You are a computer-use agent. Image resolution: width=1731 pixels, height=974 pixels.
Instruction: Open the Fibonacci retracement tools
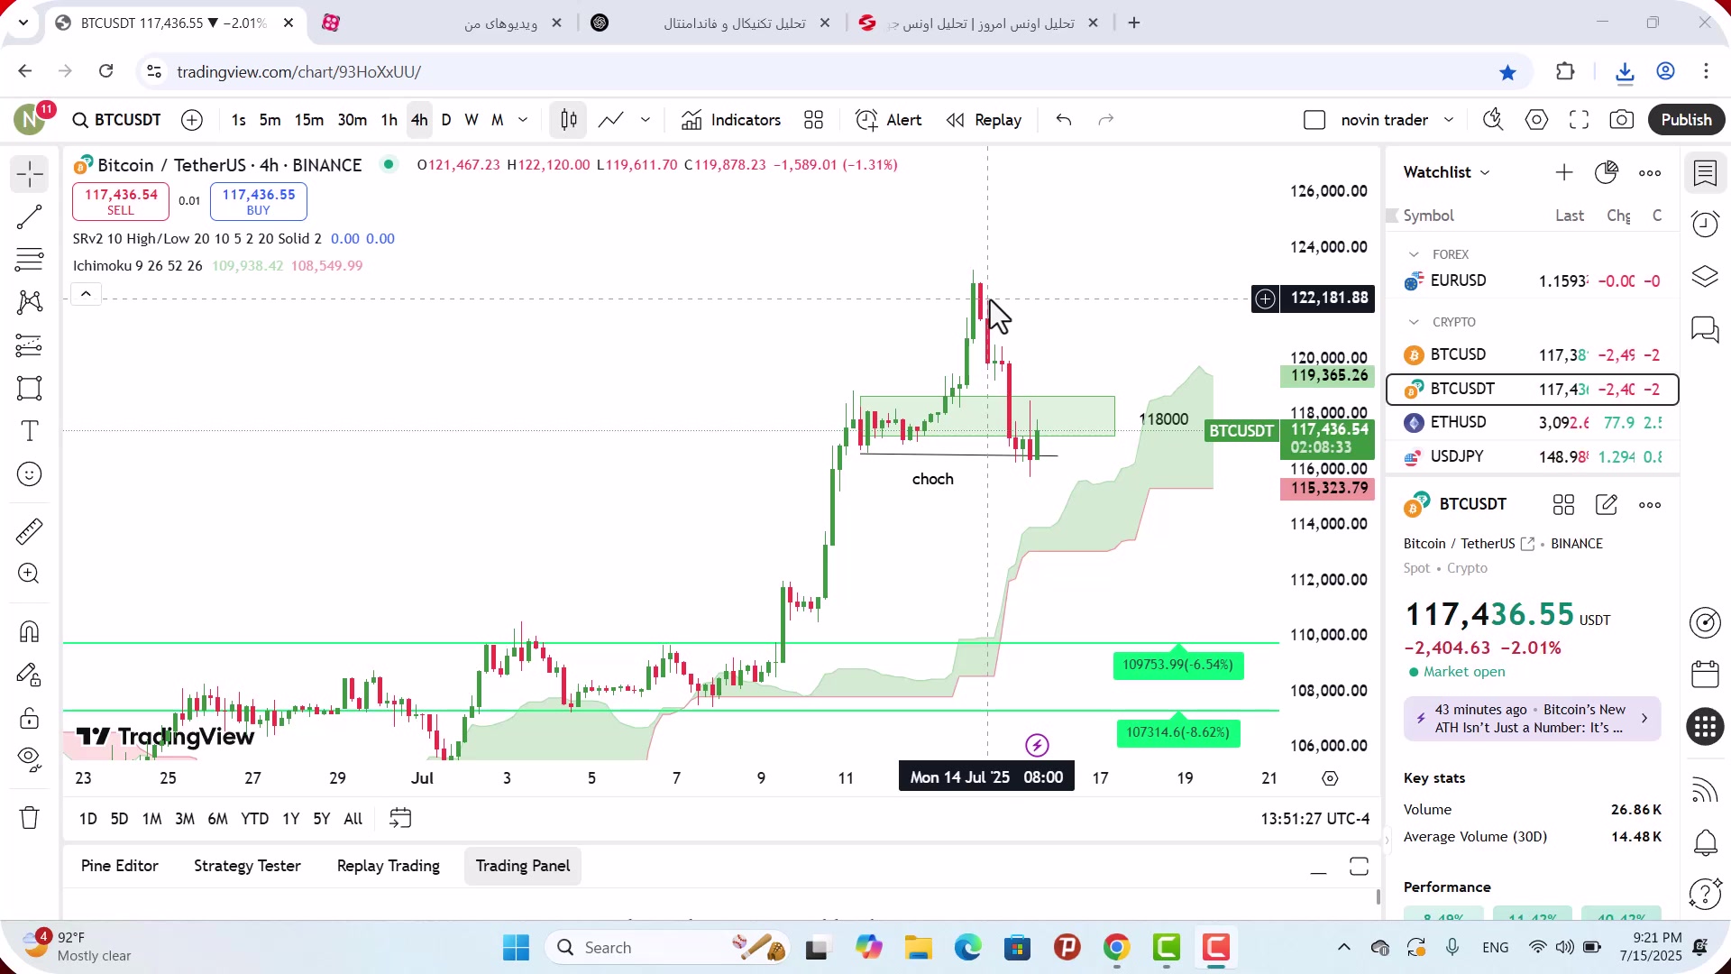[x=30, y=260]
